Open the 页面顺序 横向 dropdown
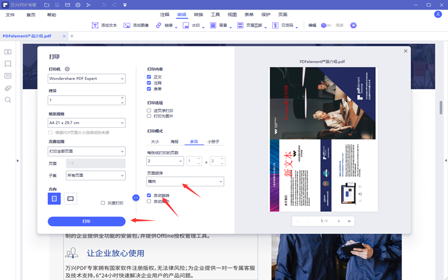The height and width of the screenshot is (280, 448). pos(185,181)
